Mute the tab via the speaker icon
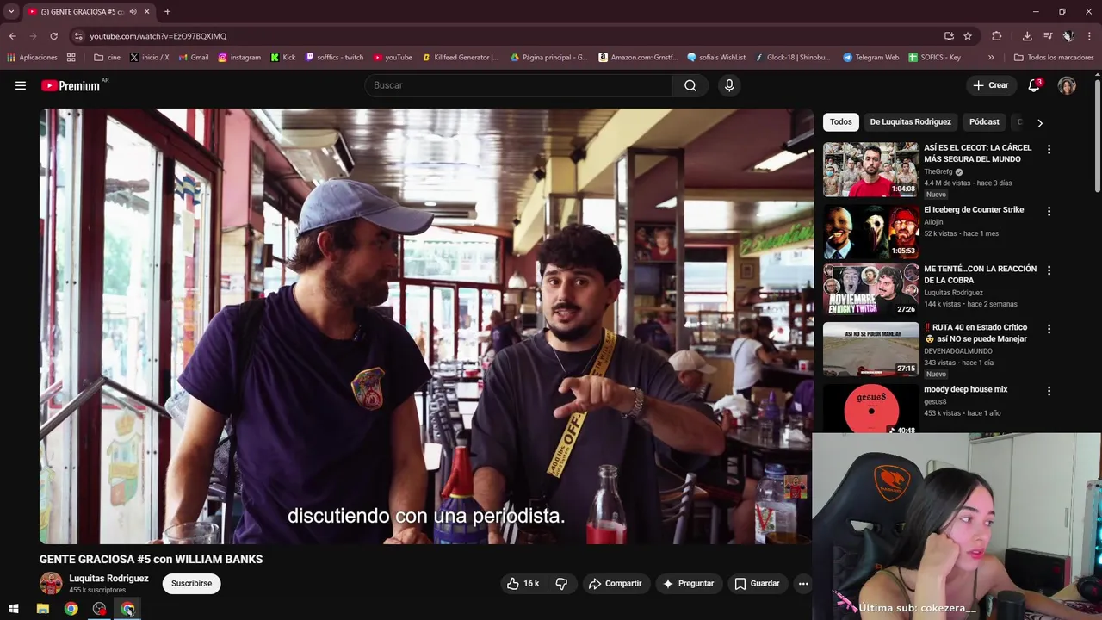This screenshot has width=1102, height=620. tap(133, 12)
